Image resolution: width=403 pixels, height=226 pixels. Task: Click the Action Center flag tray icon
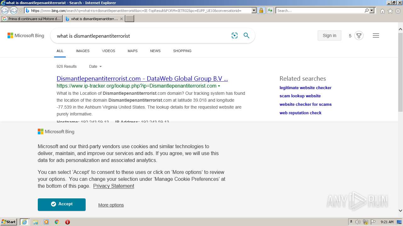pos(373,222)
